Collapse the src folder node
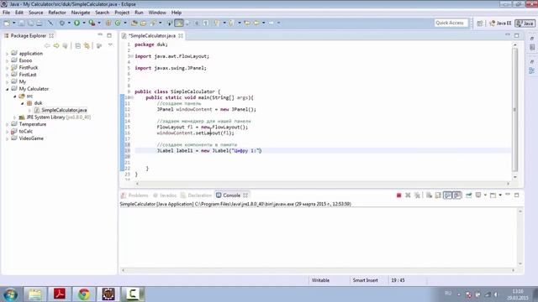 (x=15, y=96)
